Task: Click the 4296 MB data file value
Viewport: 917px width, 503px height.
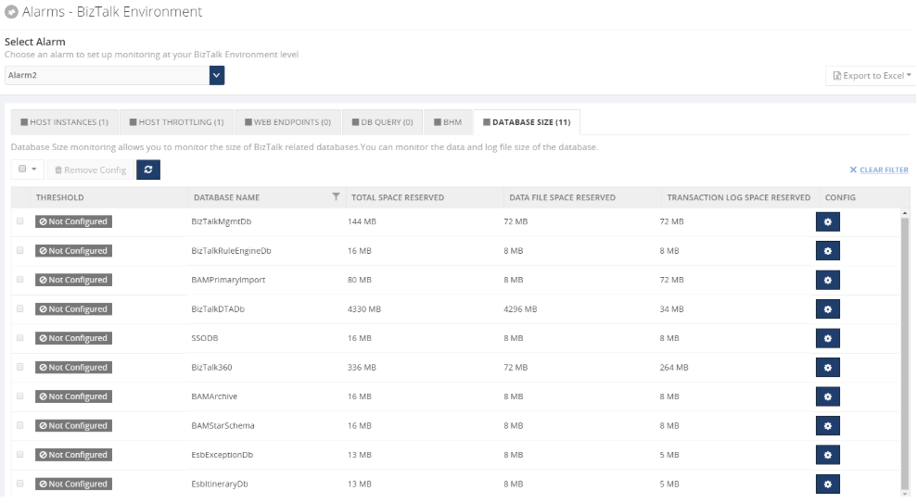Action: point(520,309)
